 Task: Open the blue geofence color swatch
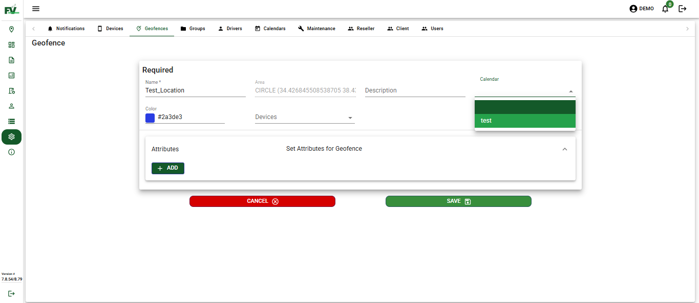click(150, 118)
